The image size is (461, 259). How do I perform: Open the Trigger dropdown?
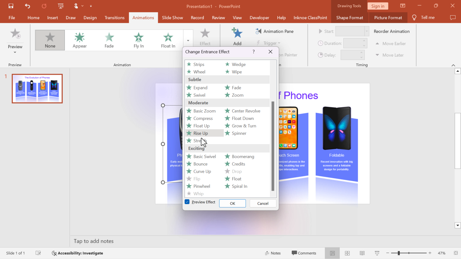[x=270, y=43]
